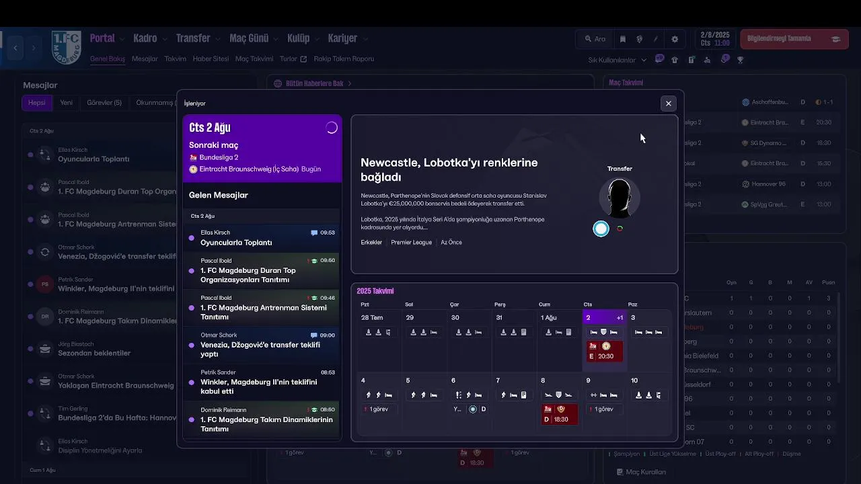Click the Bilgilendirmeyi Tamamla button
This screenshot has height=484, width=861.
tap(794, 39)
